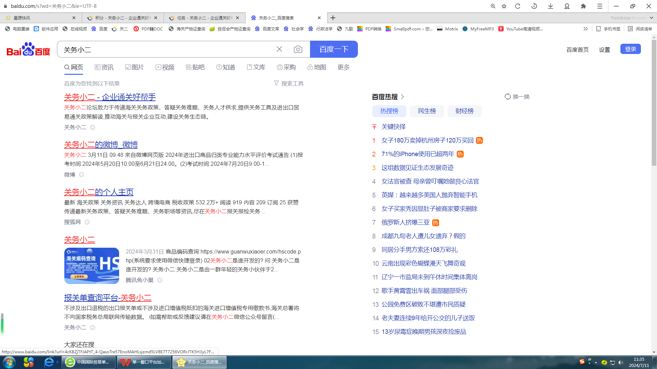This screenshot has width=657, height=369.
Task: Switch to the 视频 search tab
Action: pos(165,67)
